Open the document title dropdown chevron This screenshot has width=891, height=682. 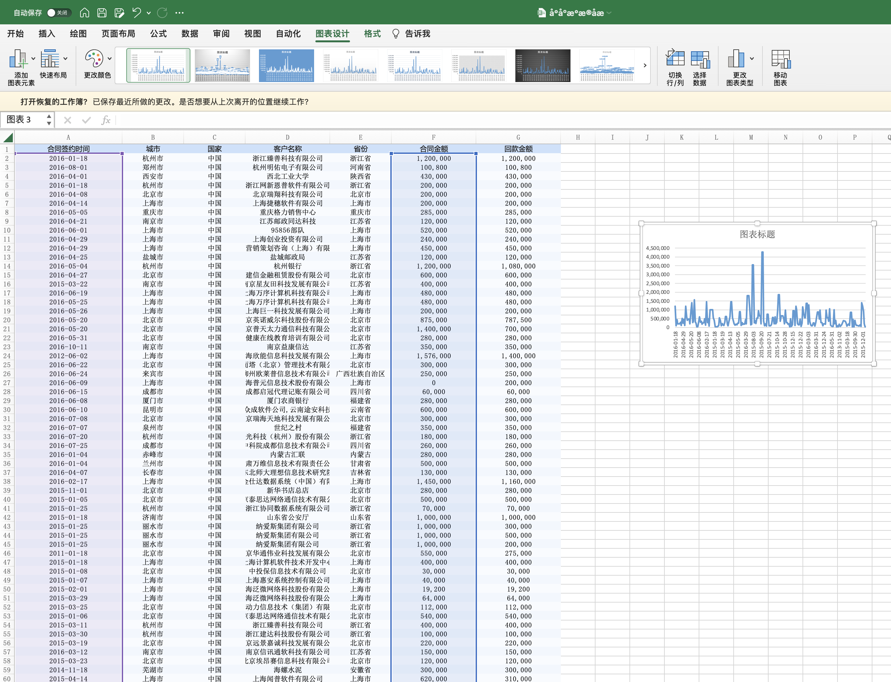point(609,13)
